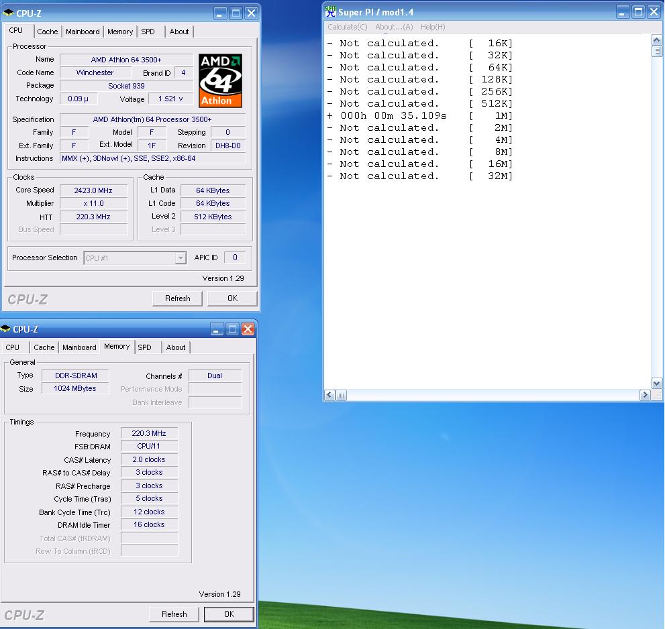Minimize the top CPU-Z window
The height and width of the screenshot is (629, 665).
tap(220, 13)
